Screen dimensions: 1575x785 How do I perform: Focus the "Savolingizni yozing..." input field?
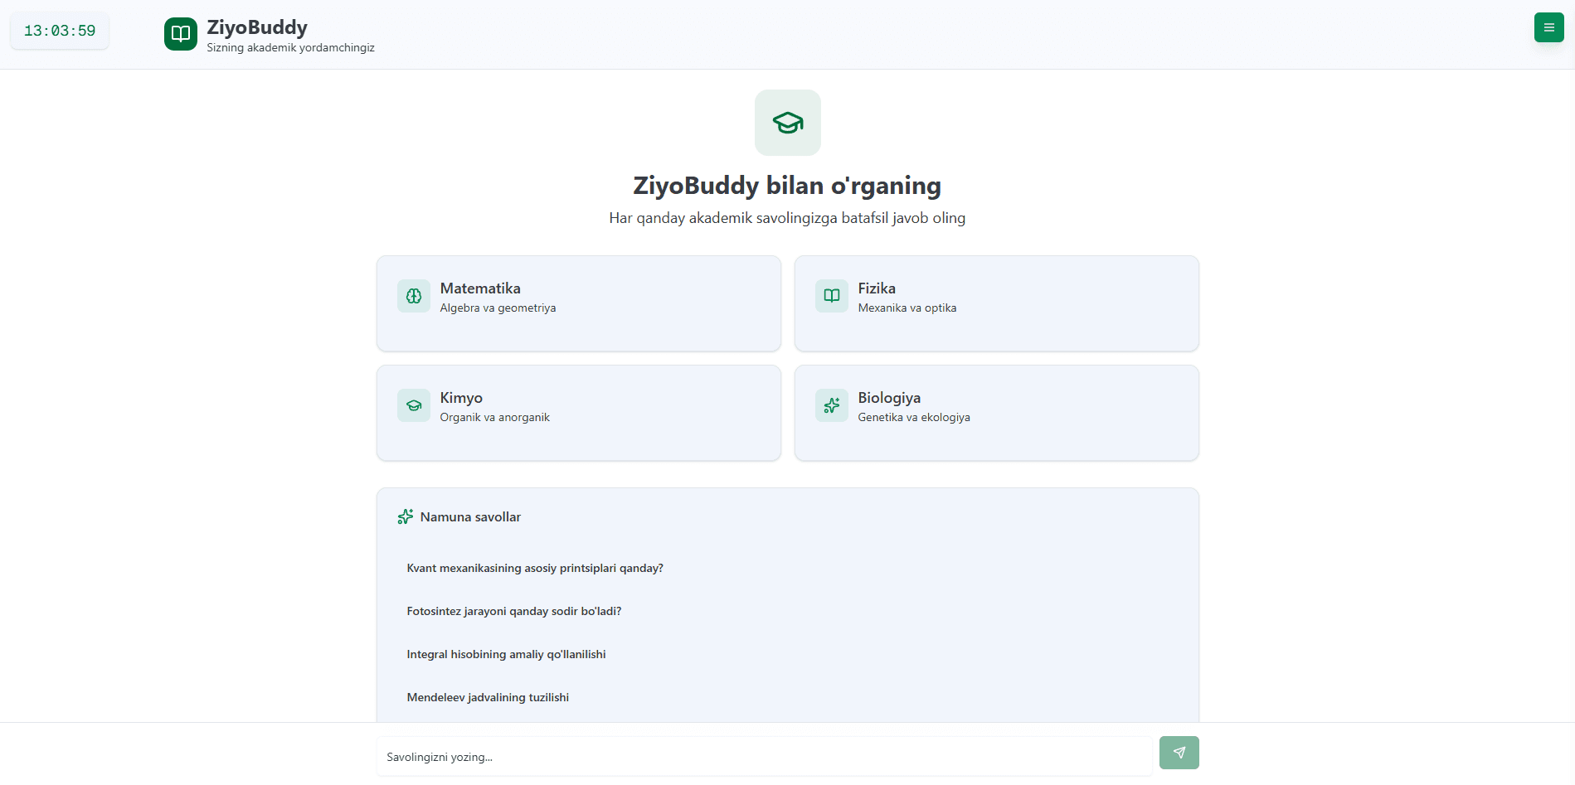point(765,756)
